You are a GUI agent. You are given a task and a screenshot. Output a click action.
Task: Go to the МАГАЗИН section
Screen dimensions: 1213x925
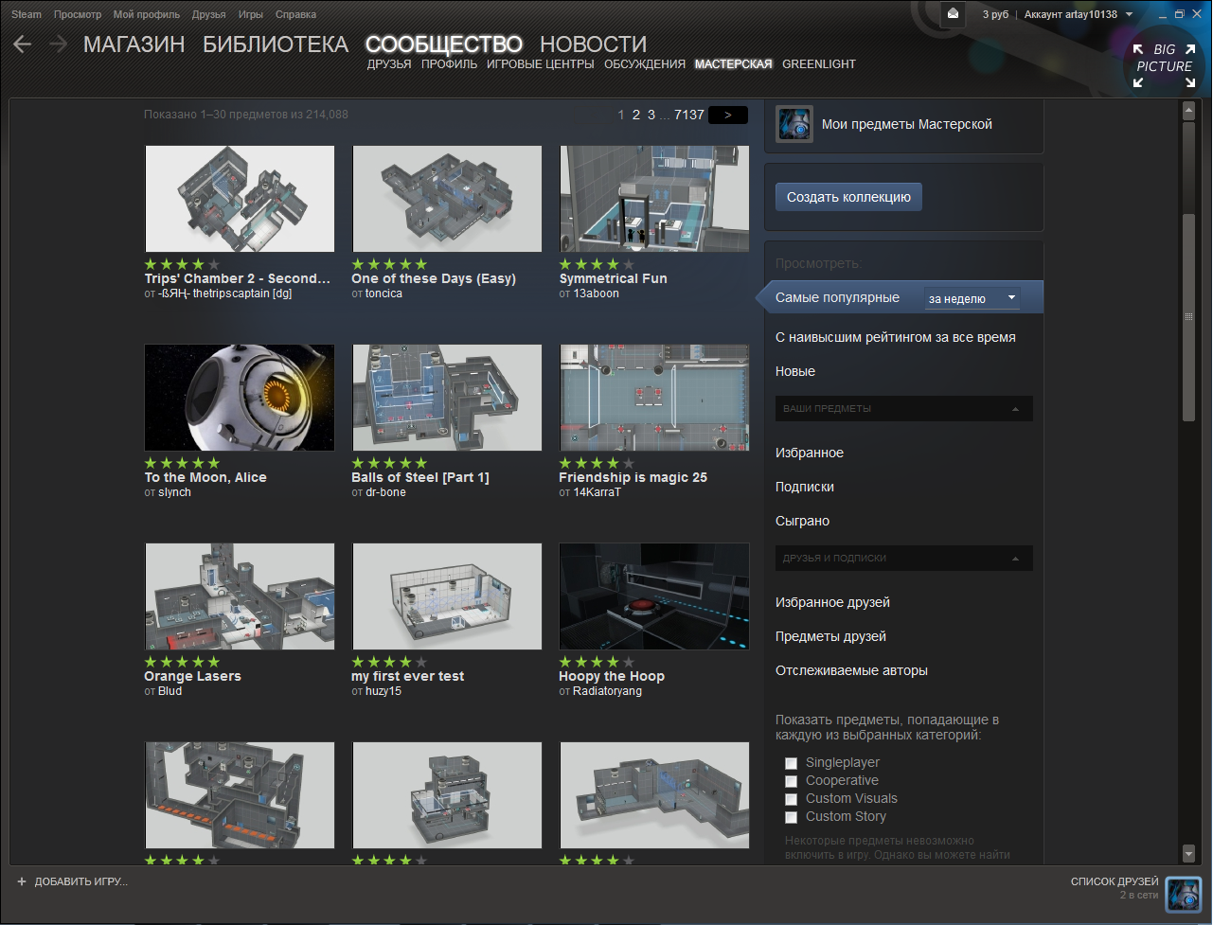pyautogui.click(x=134, y=44)
